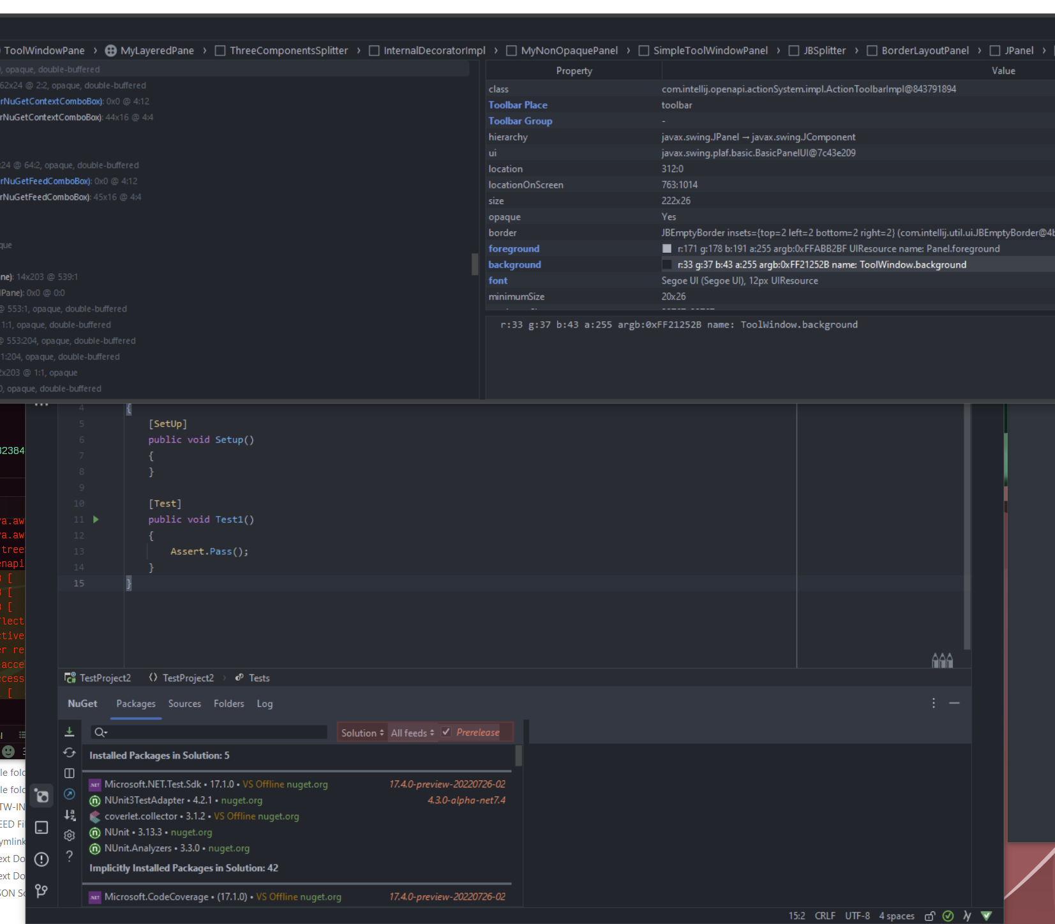Click the ellipsis more tool windows icon
Viewport: 1055px width, 924px height.
(41, 405)
